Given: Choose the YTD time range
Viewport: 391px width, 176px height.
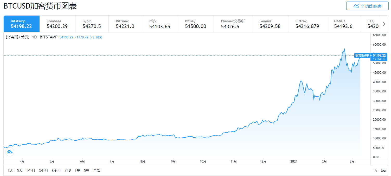Looking at the screenshot, I should coord(68,171).
